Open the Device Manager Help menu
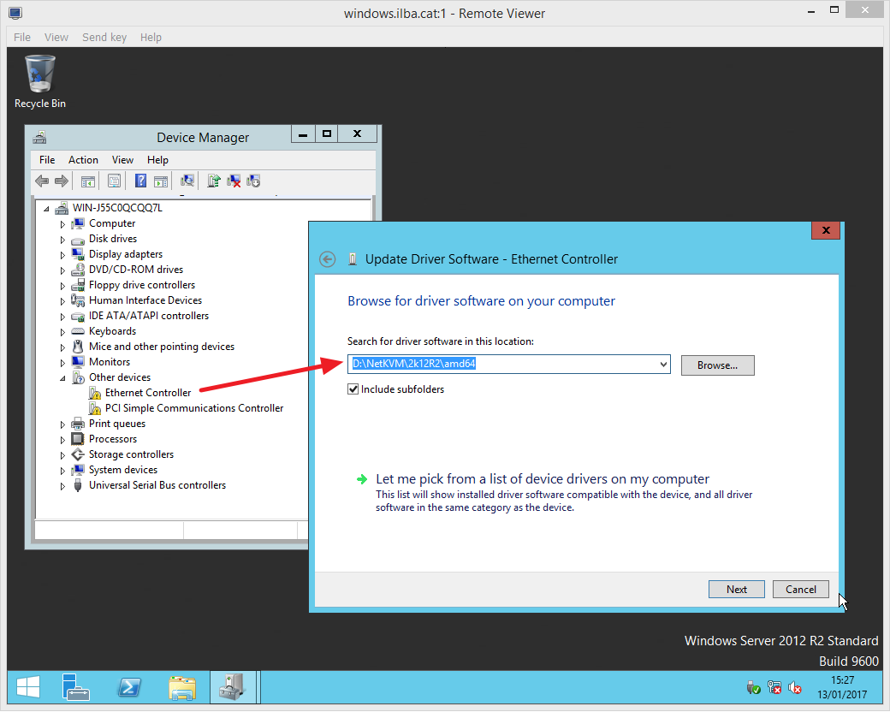Screen dimensions: 890x712 [x=157, y=159]
